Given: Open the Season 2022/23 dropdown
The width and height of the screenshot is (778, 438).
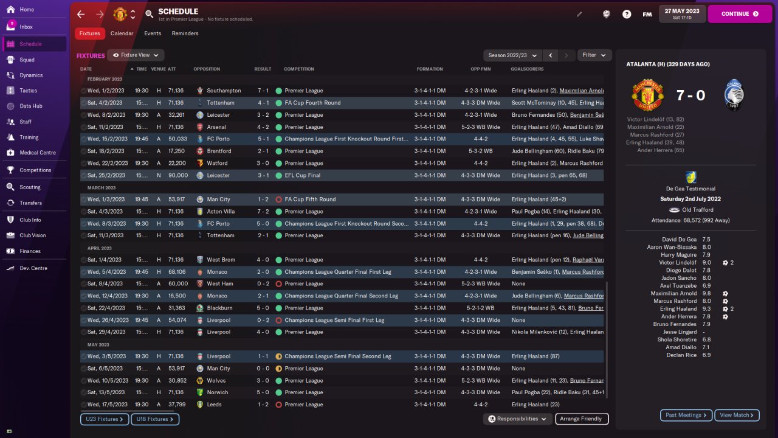Looking at the screenshot, I should pyautogui.click(x=511, y=55).
